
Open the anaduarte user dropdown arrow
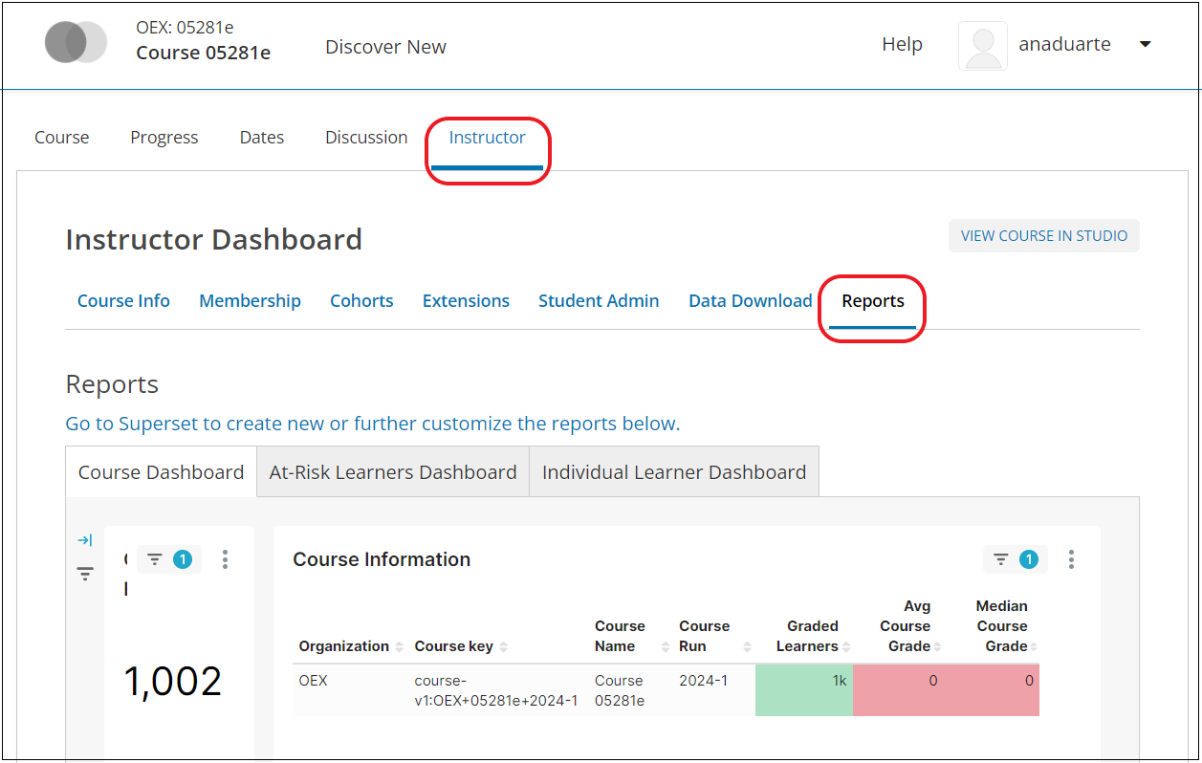[x=1145, y=45]
